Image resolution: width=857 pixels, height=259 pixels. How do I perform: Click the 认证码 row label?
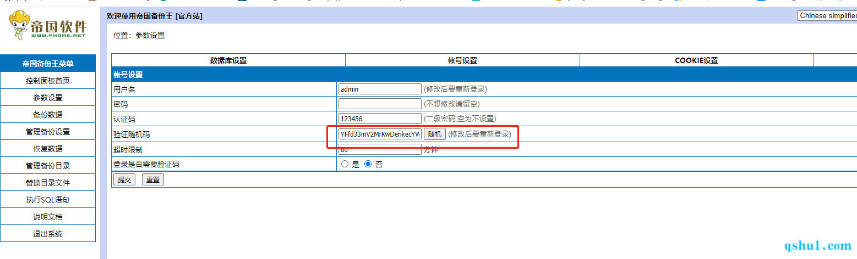124,119
